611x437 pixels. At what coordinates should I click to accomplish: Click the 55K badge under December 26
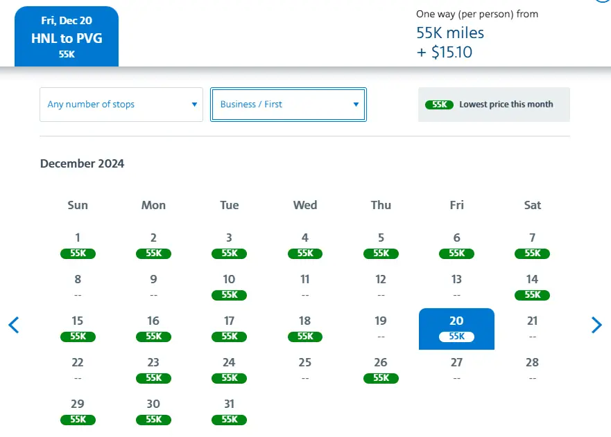381,378
